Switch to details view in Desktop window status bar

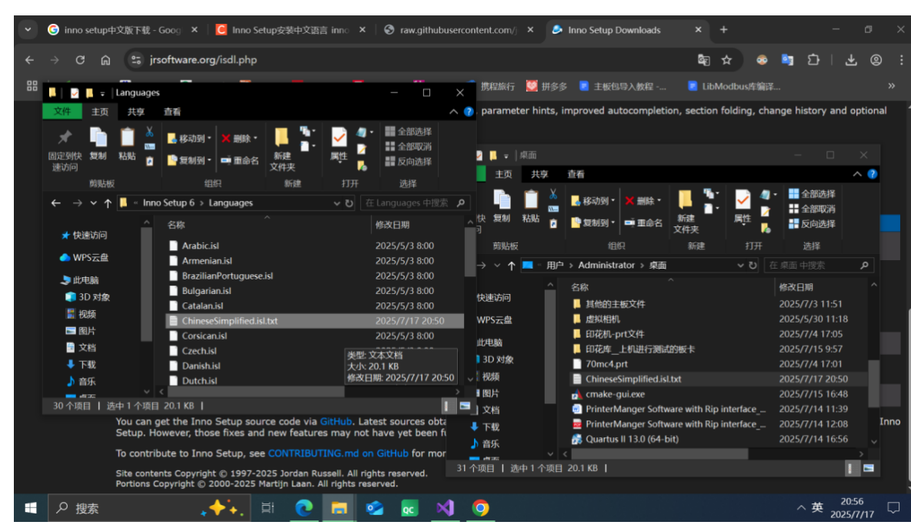[x=850, y=468]
